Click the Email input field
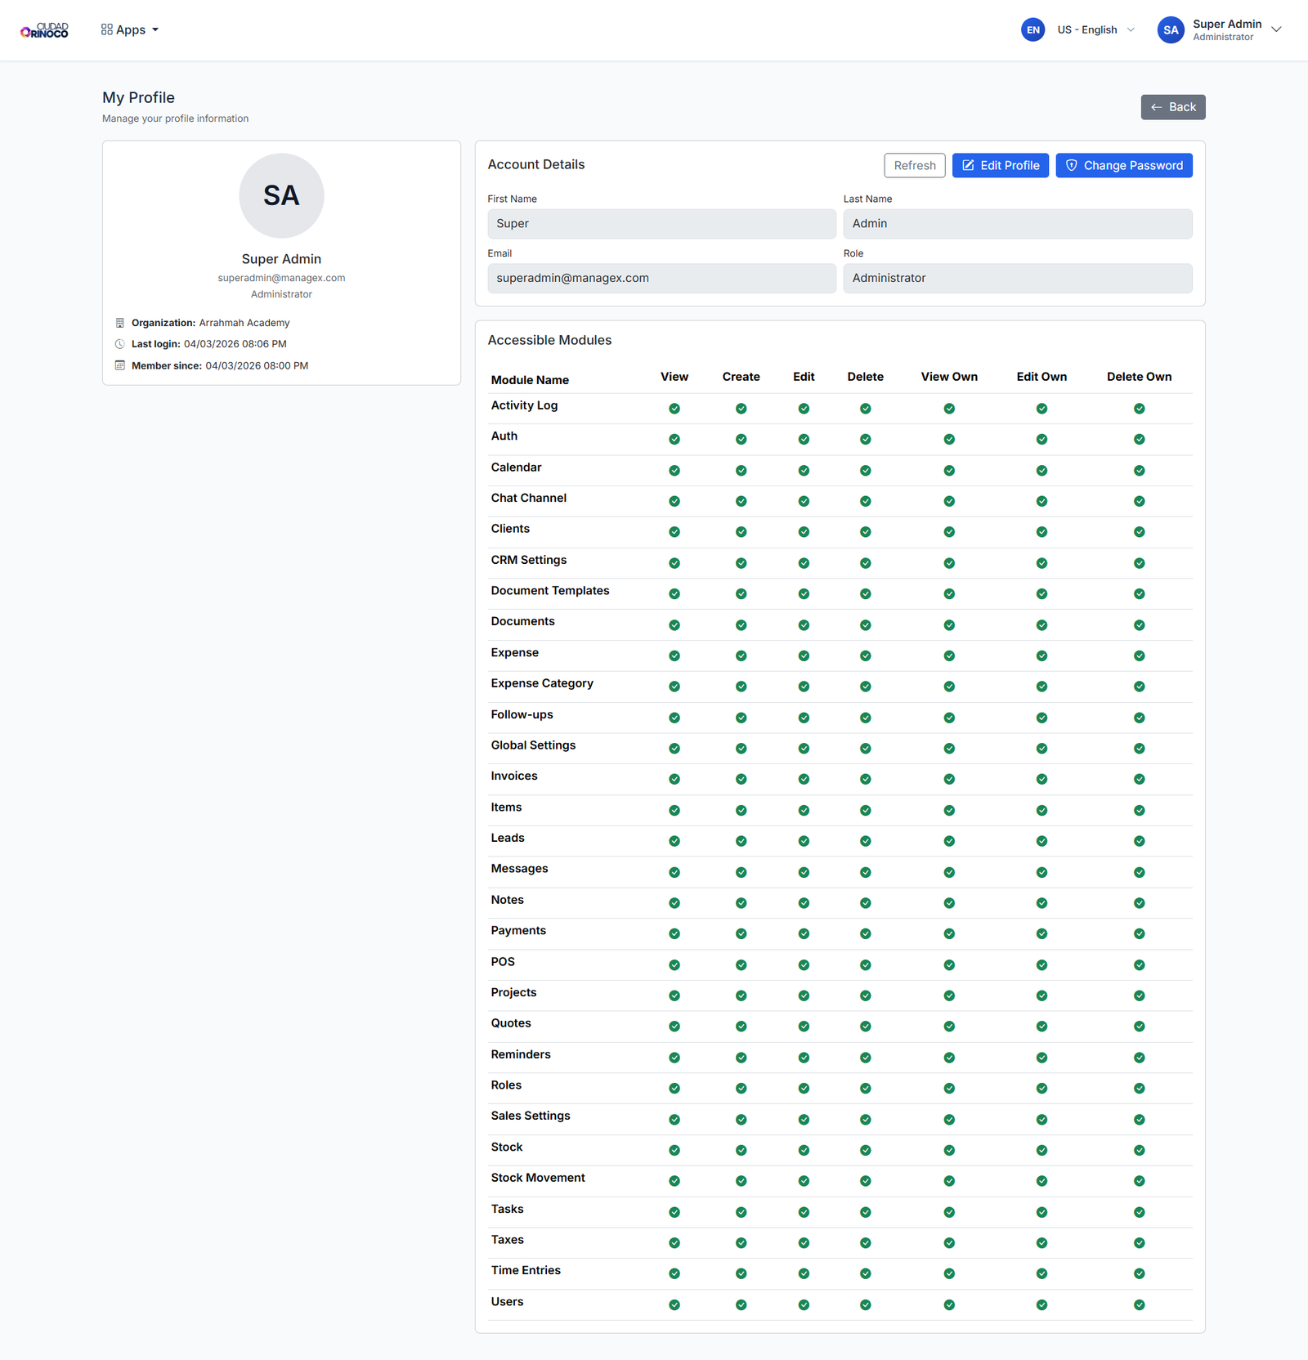The height and width of the screenshot is (1360, 1308). click(x=661, y=279)
